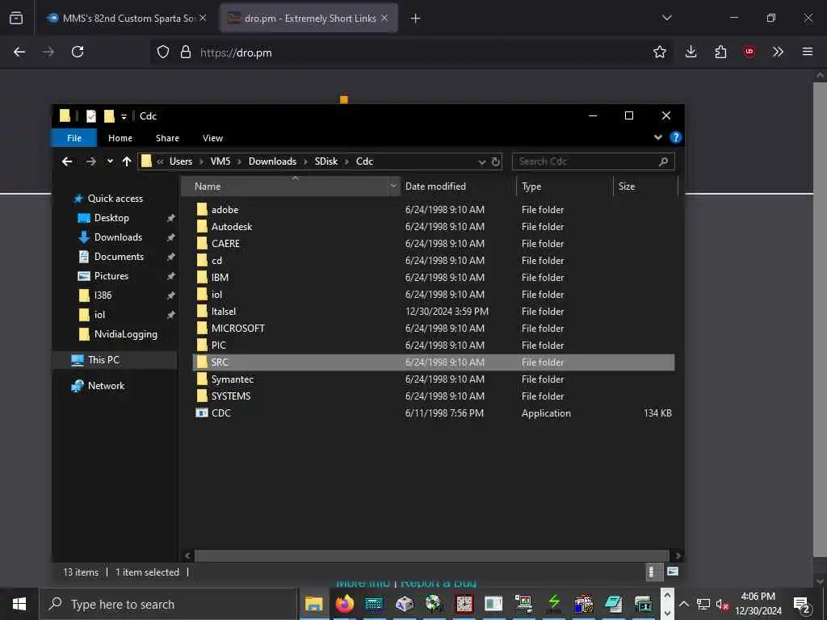
Task: Open Desktop in the navigation pane
Action: pos(111,218)
